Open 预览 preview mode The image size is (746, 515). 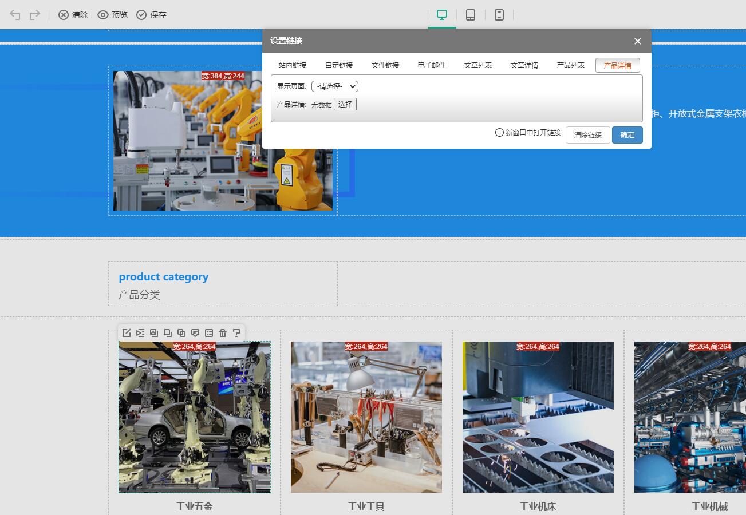click(113, 15)
